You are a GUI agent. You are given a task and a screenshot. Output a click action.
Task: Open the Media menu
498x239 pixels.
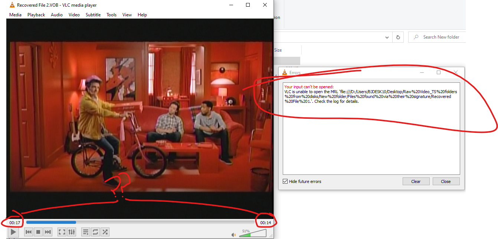[x=15, y=15]
